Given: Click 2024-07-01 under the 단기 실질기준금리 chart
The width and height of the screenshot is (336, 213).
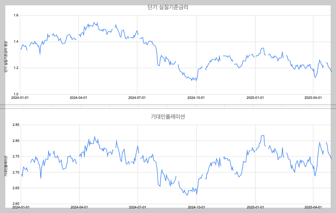Looking at the screenshot, I should [x=137, y=98].
